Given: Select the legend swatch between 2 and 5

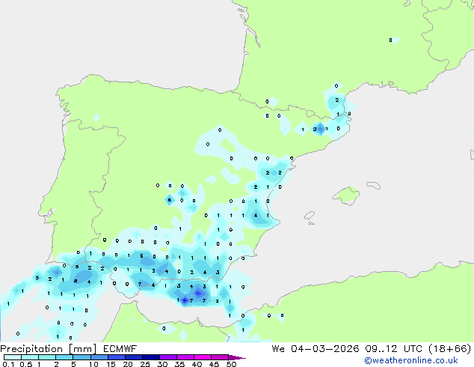Looking at the screenshot, I should click(x=64, y=357).
